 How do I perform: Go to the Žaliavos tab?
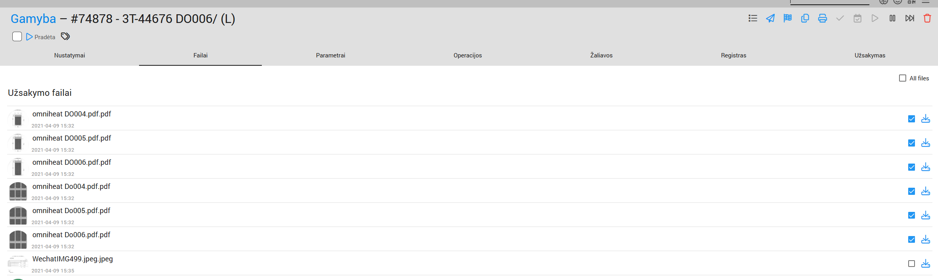click(x=601, y=55)
